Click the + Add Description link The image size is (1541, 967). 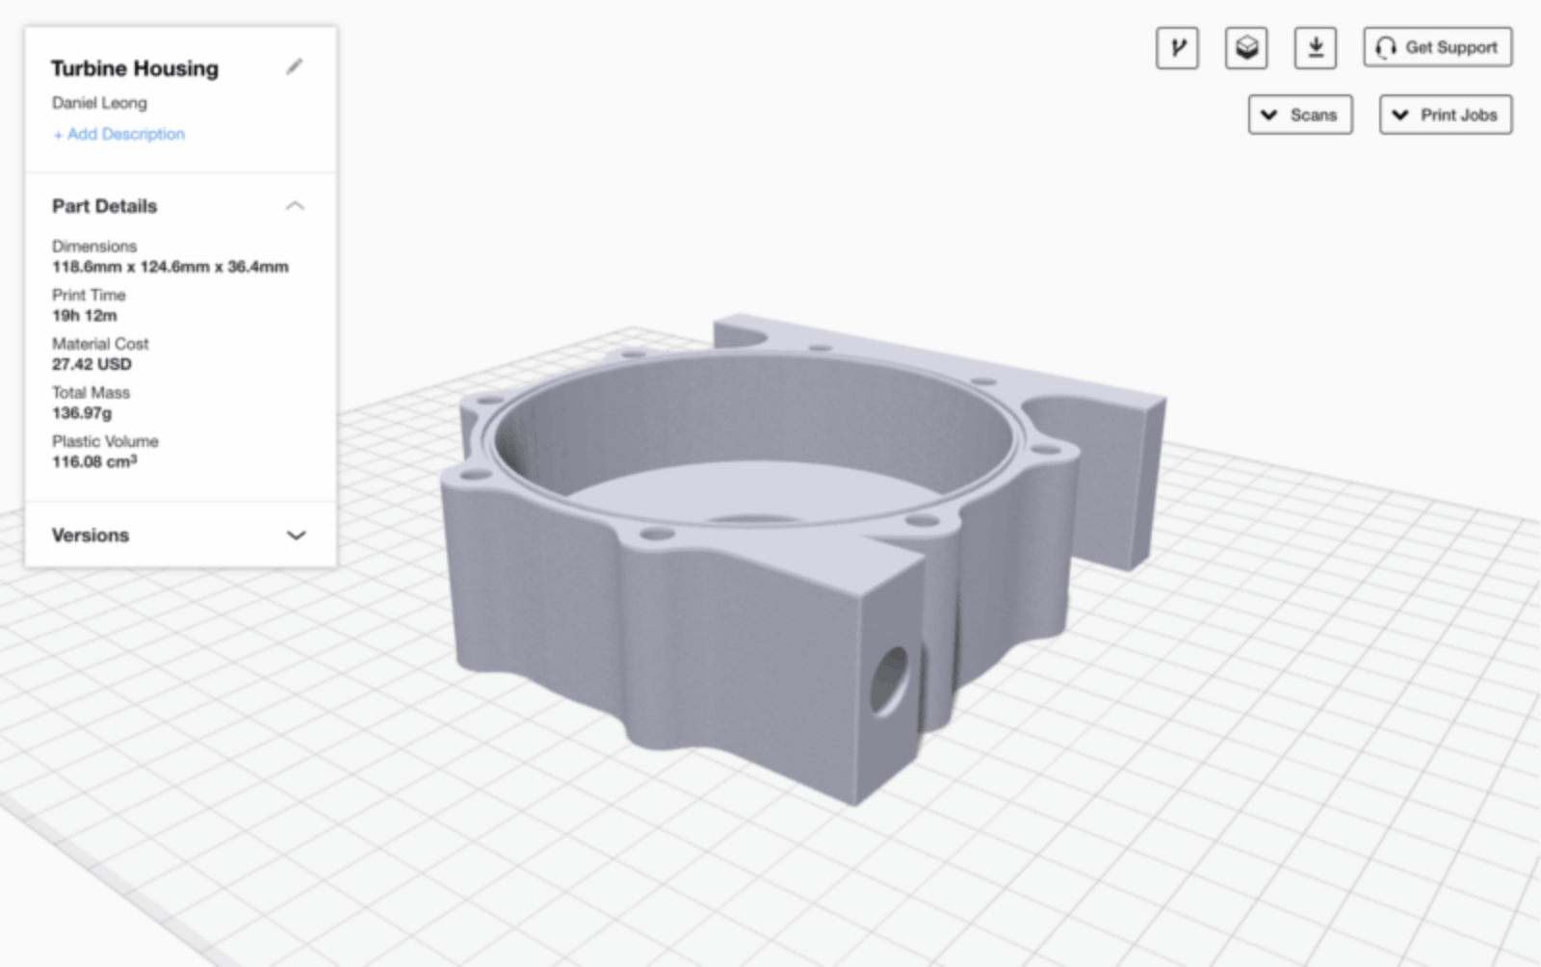pos(118,134)
